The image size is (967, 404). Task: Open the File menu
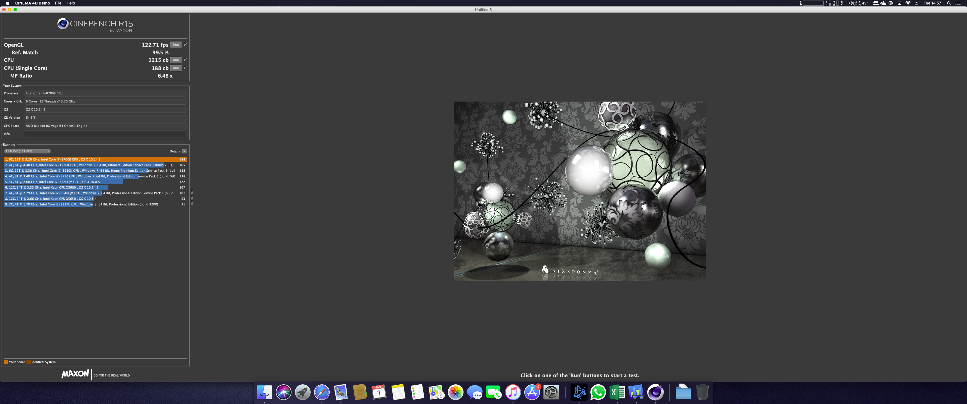point(58,3)
